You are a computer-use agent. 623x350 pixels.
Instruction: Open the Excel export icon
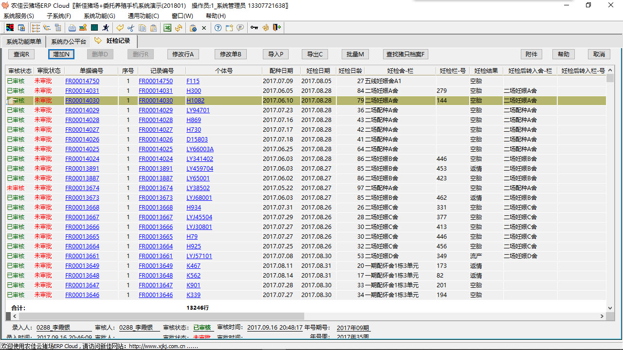167,28
